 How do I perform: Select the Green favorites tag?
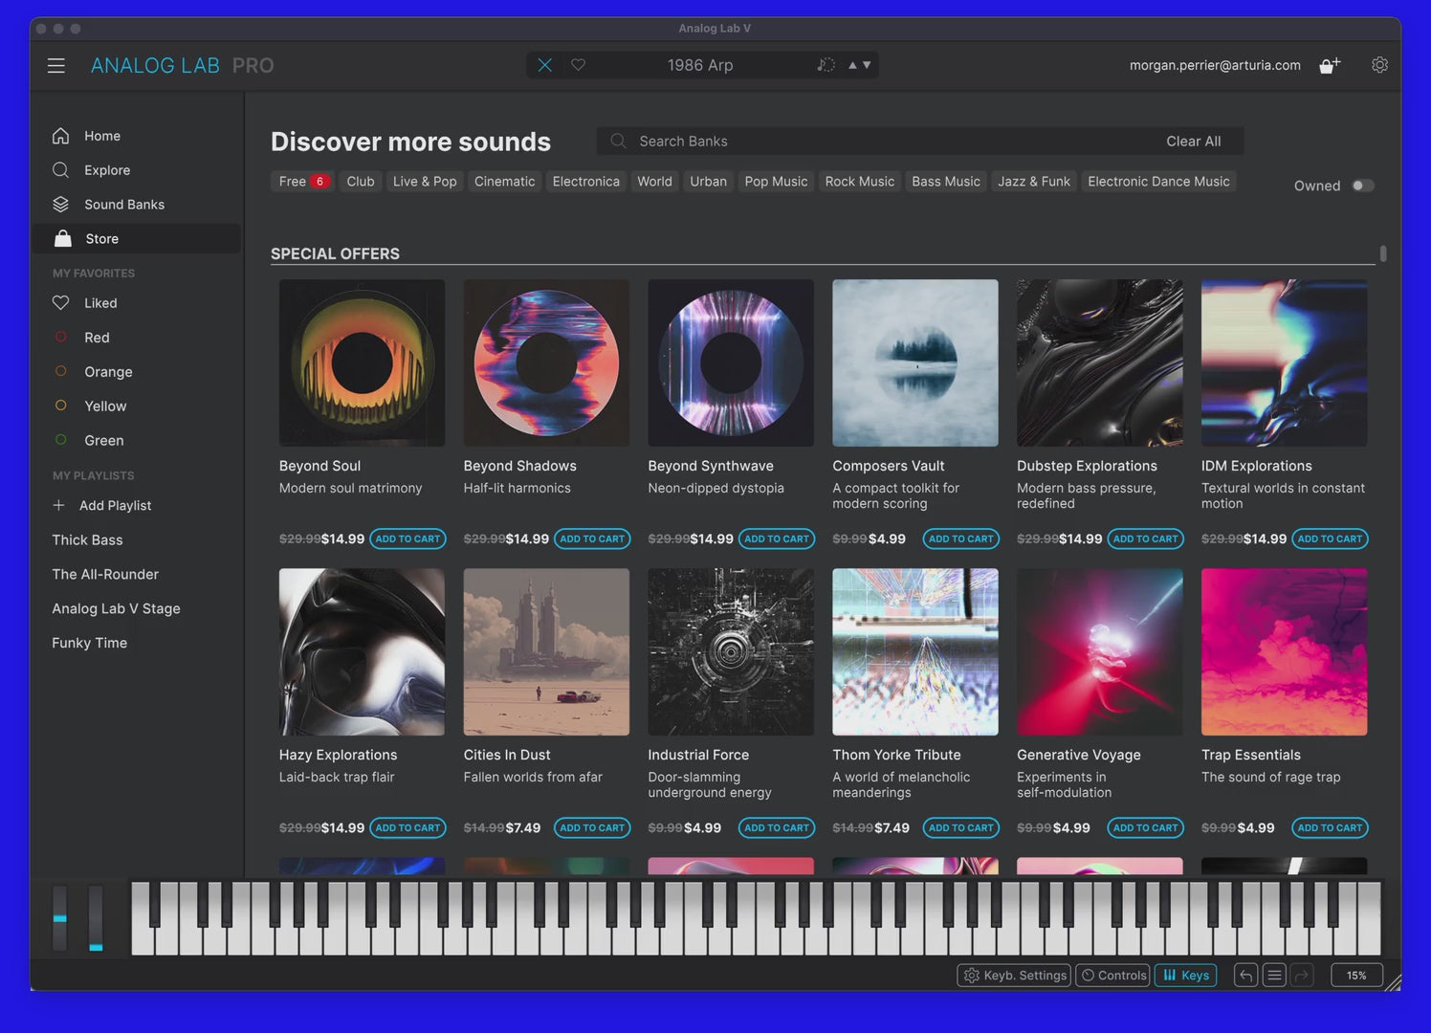coord(61,440)
